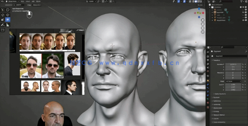This screenshot has width=248, height=126.
Task: Open the viewport shading options dropdown arrow
Action: (x=203, y=1)
